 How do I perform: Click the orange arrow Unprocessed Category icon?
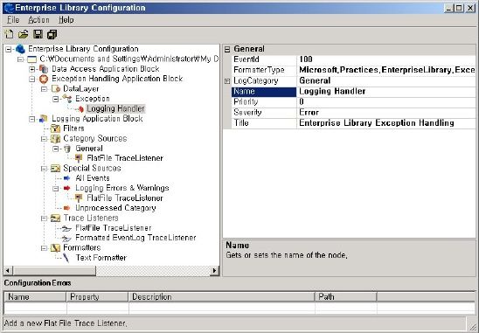(67, 208)
